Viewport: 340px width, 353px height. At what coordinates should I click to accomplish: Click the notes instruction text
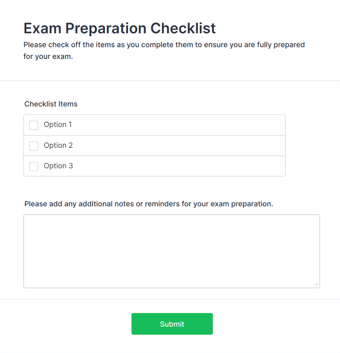coord(148,204)
